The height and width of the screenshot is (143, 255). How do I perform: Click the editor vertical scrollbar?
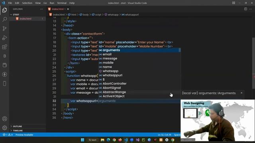click(x=253, y=63)
